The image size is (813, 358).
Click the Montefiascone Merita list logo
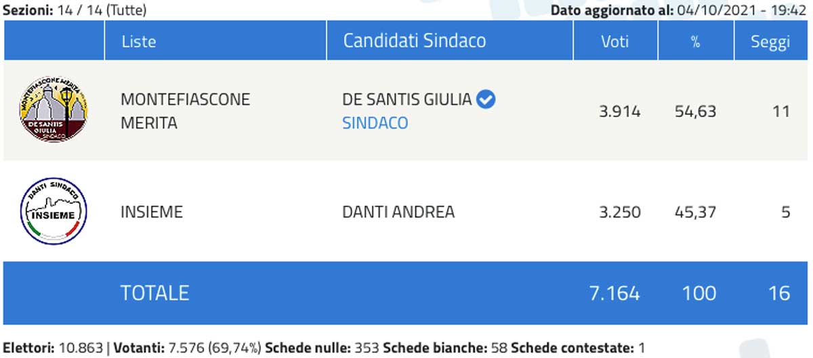click(54, 110)
